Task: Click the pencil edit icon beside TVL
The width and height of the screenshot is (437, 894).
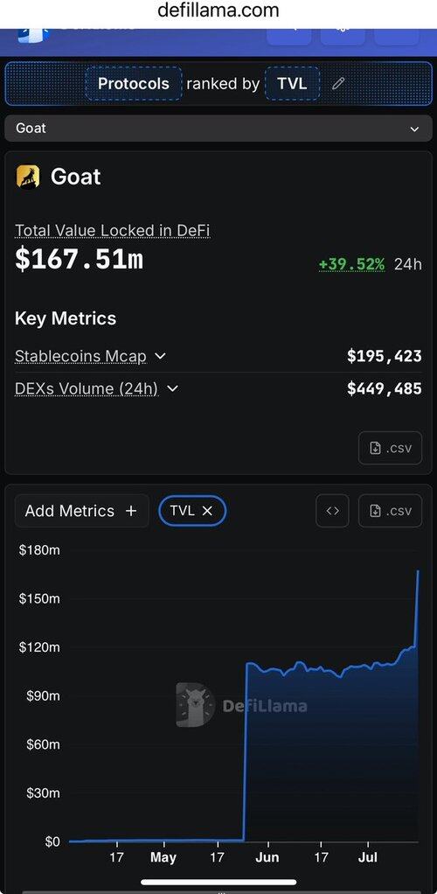Action: (x=338, y=84)
